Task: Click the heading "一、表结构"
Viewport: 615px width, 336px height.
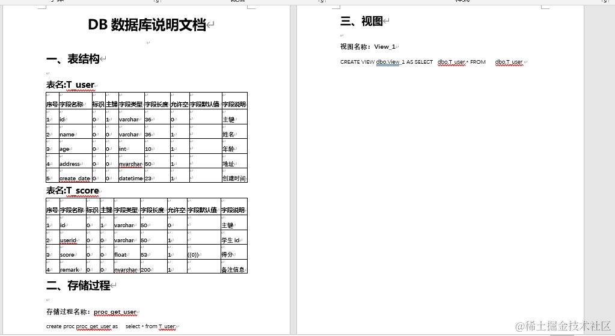Action: [73, 59]
